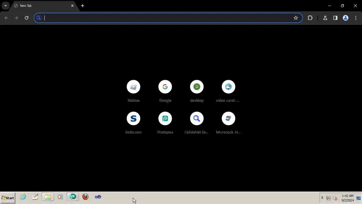The image size is (362, 204).
Task: Open the notepad pencil taskbar icon
Action: tap(35, 197)
